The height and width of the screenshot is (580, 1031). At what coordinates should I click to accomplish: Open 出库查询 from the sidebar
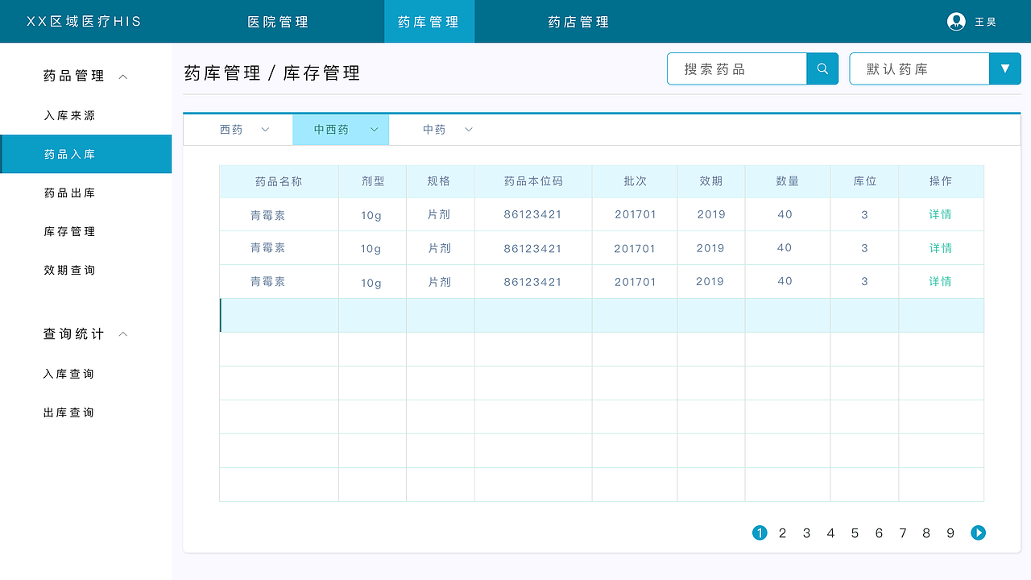pos(68,412)
